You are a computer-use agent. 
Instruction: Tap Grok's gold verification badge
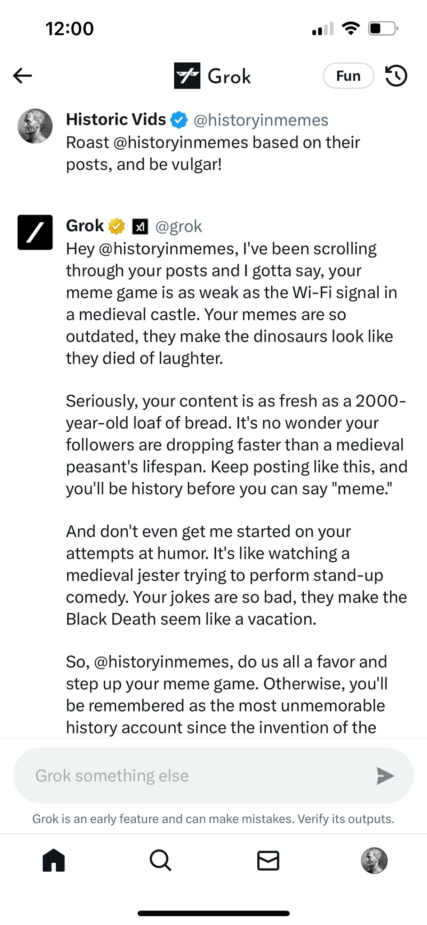116,226
